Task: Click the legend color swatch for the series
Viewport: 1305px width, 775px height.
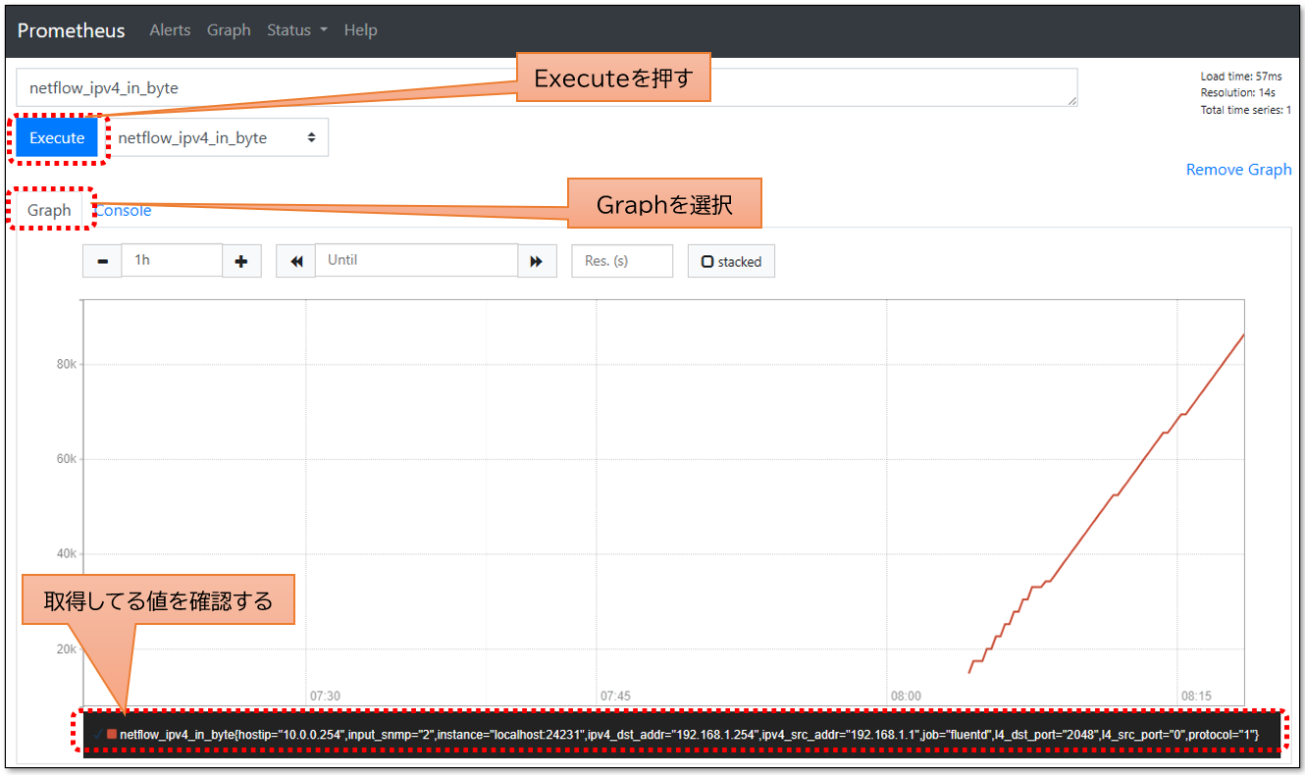Action: pos(110,731)
